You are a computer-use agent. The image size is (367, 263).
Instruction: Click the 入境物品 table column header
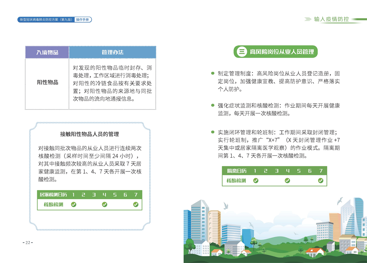(x=47, y=53)
